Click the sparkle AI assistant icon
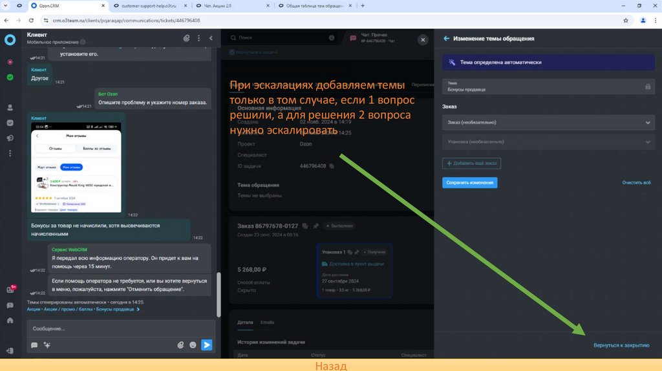Viewport: 662px width, 371px height. [47, 345]
